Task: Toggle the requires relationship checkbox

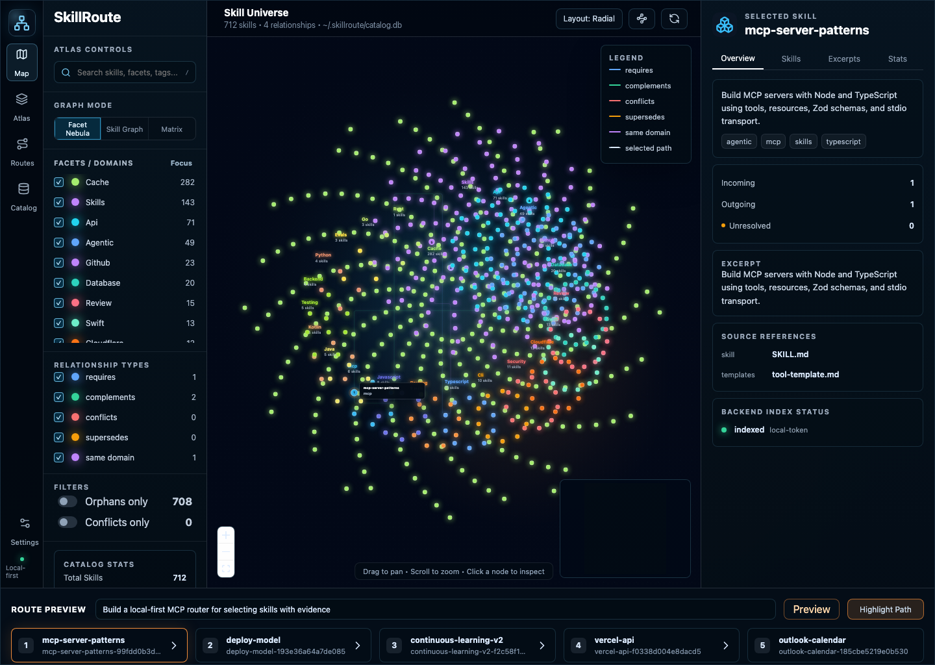Action: (58, 377)
